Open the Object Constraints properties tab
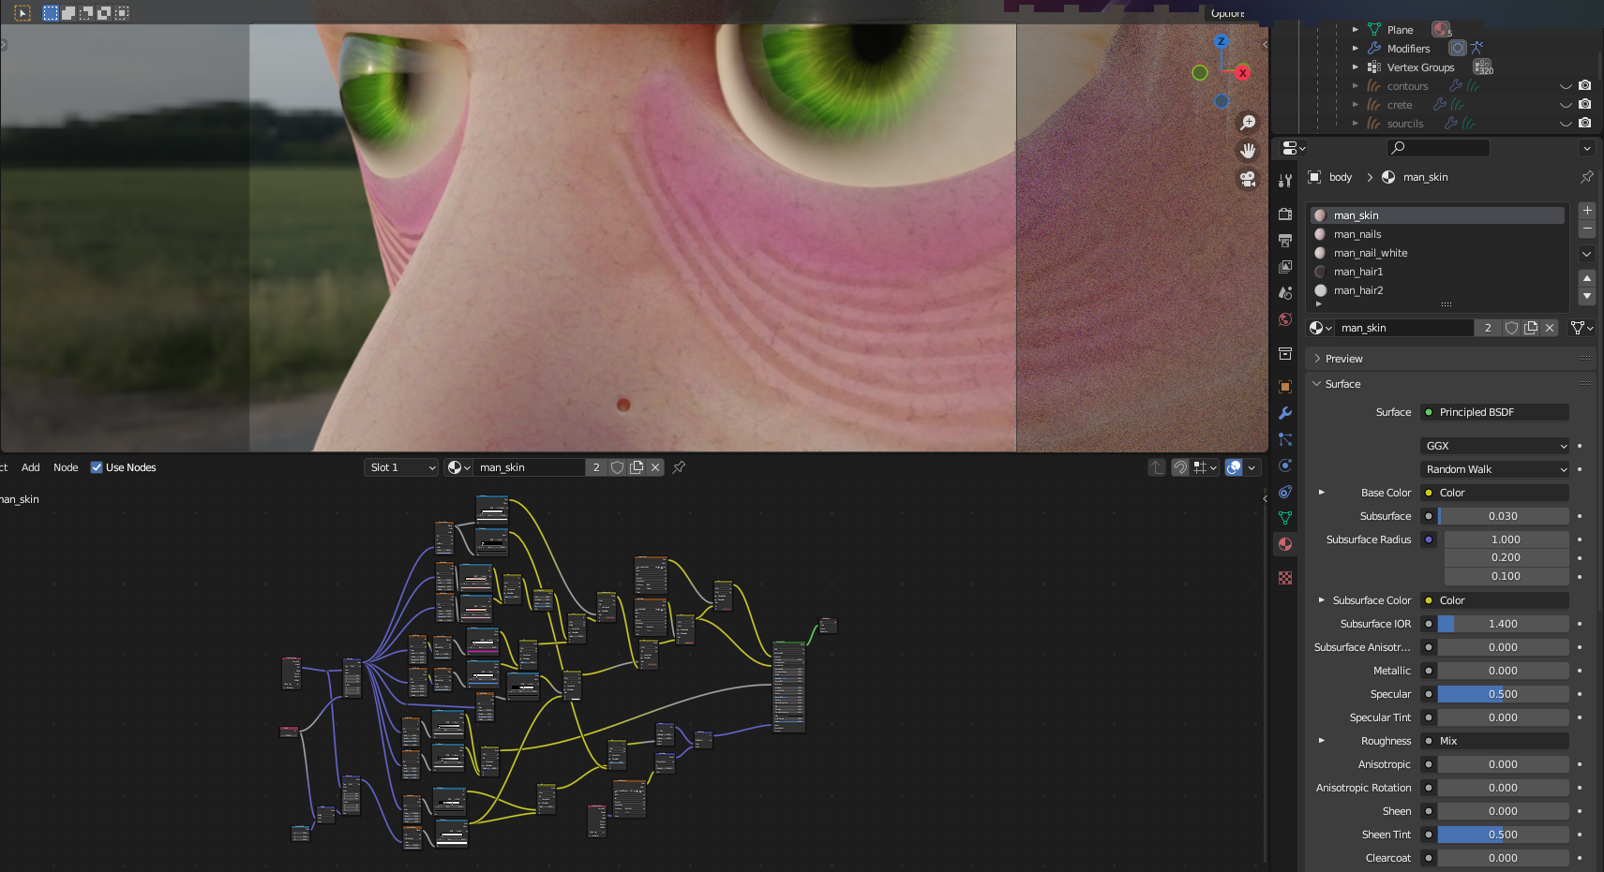The width and height of the screenshot is (1604, 872). pos(1285,492)
